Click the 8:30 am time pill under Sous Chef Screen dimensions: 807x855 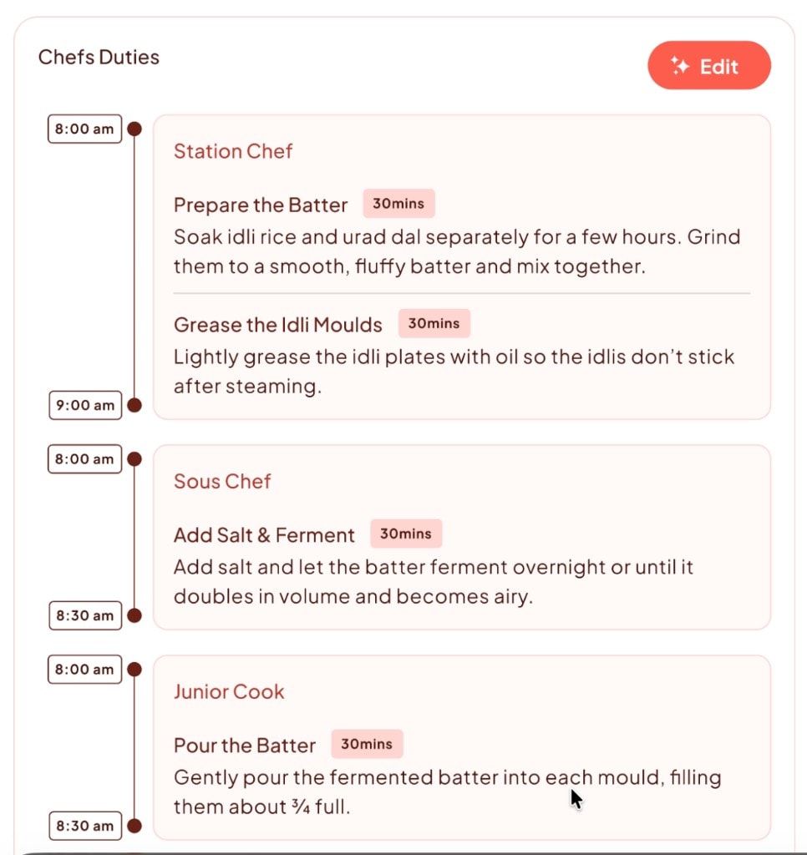(84, 616)
